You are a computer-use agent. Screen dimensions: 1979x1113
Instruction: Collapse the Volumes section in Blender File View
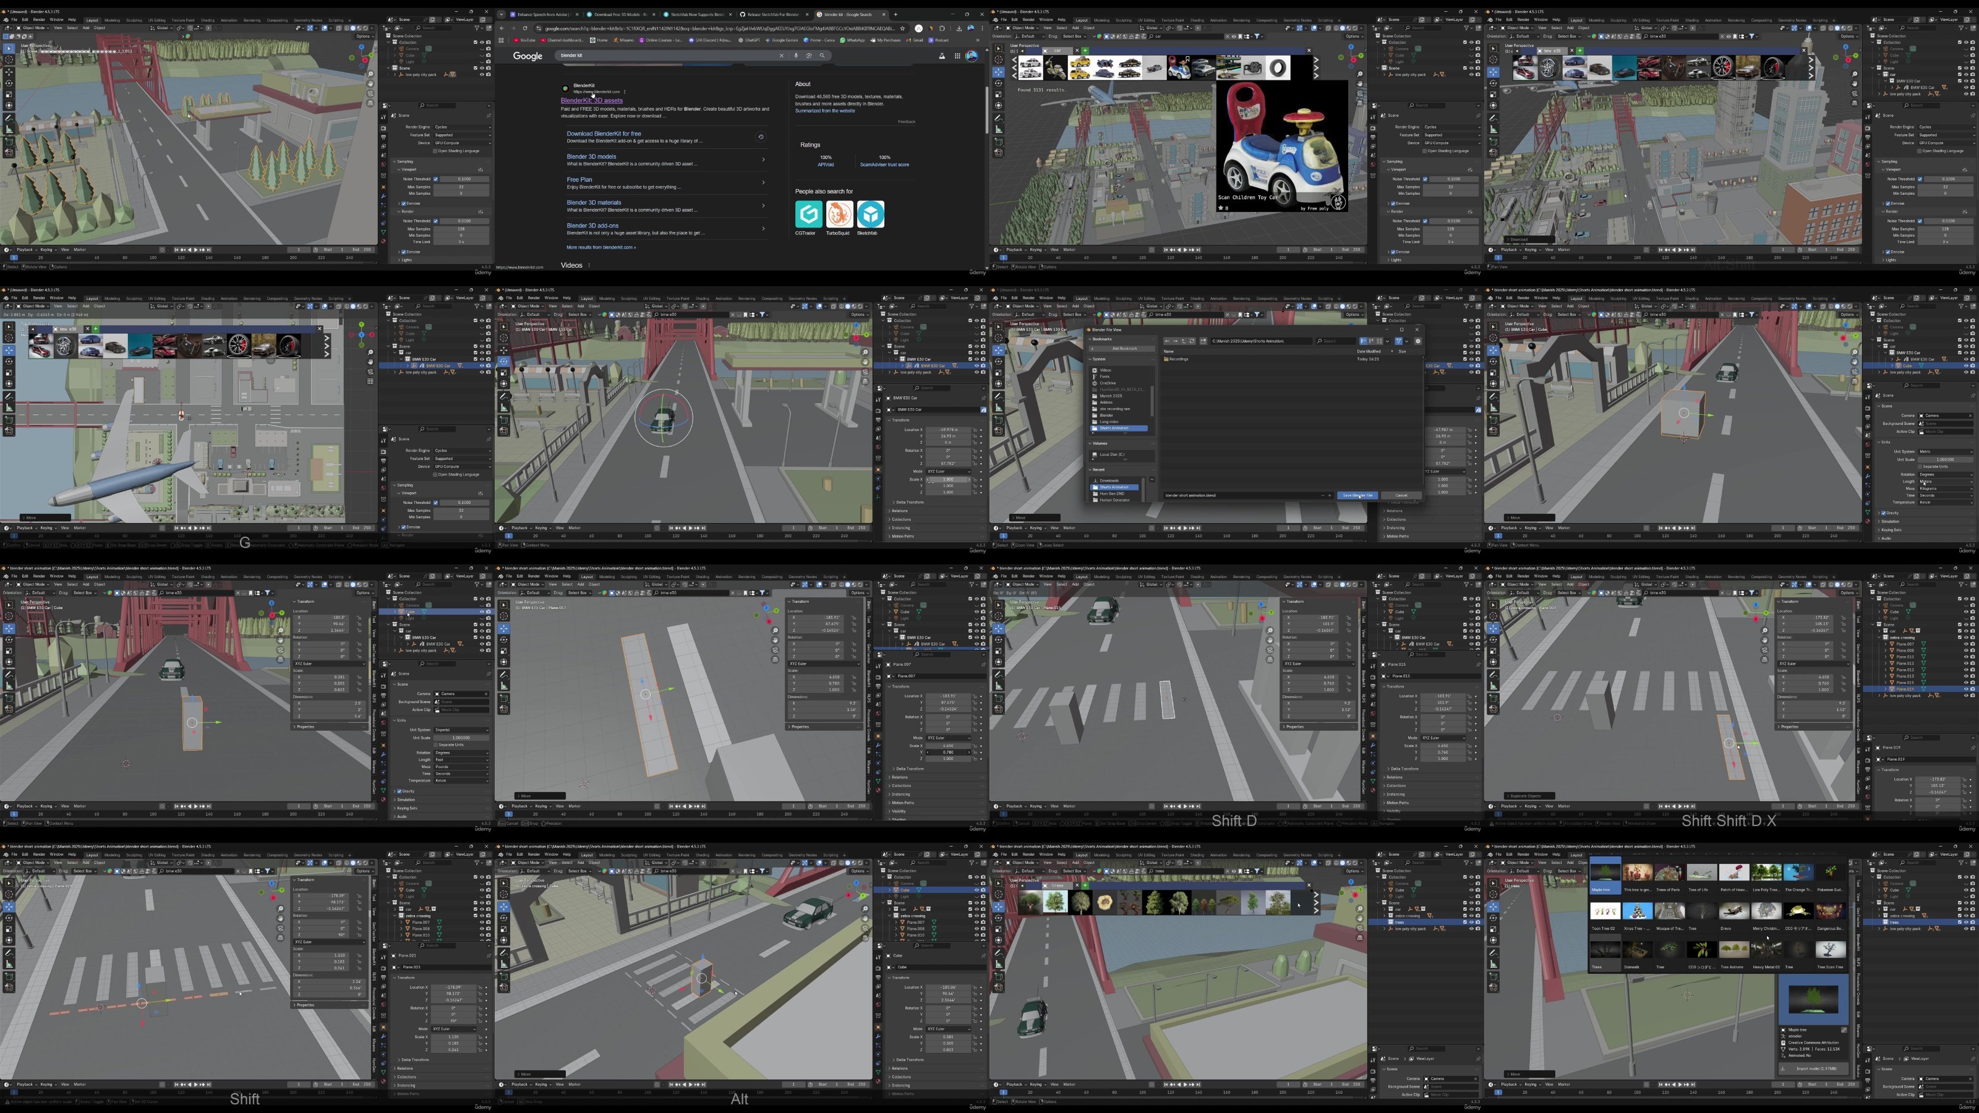[x=1090, y=444]
